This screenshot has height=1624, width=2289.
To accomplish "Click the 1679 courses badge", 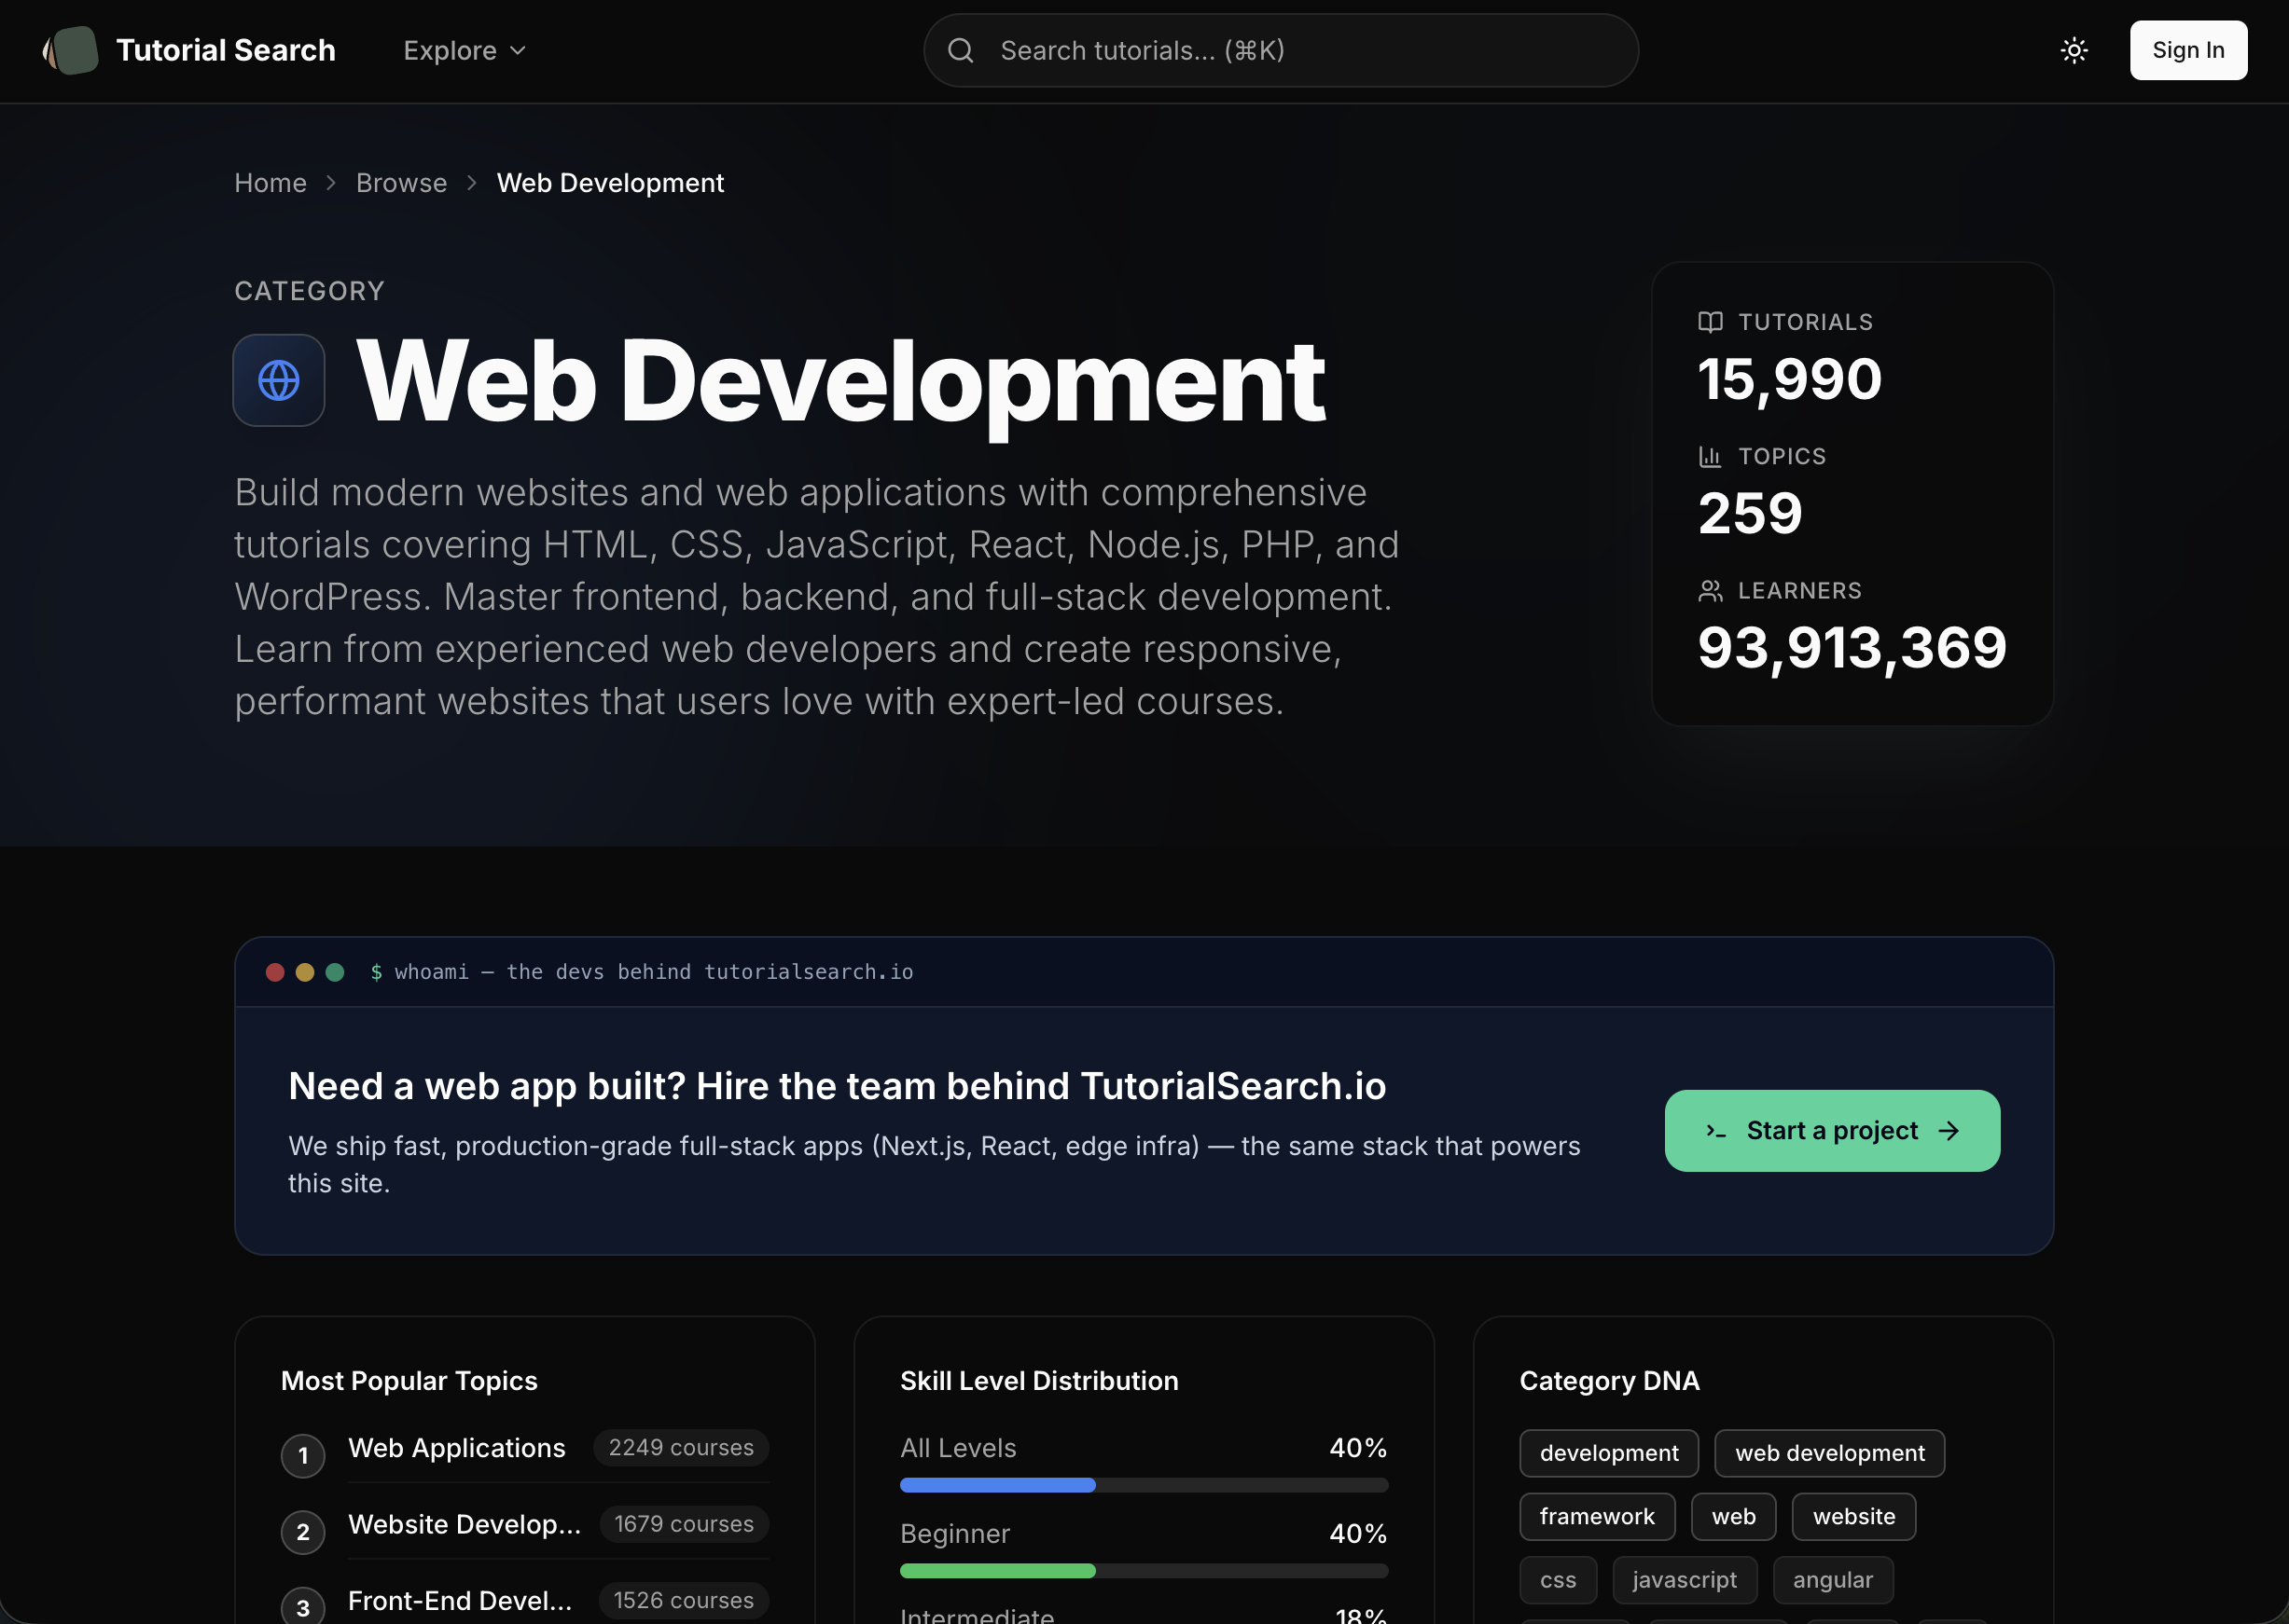I will point(685,1524).
